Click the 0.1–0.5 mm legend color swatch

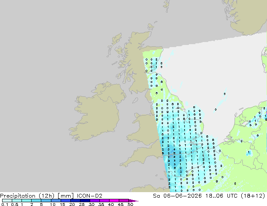pos(7,201)
